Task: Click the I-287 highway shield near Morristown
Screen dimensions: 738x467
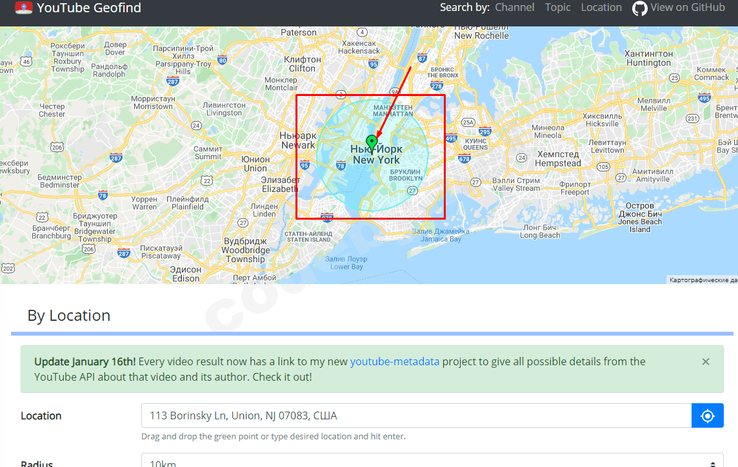Action: tap(173, 81)
